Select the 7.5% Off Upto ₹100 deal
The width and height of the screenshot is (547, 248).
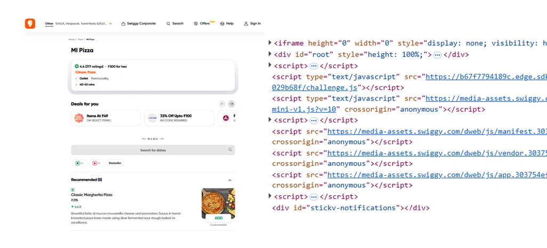click(x=179, y=118)
